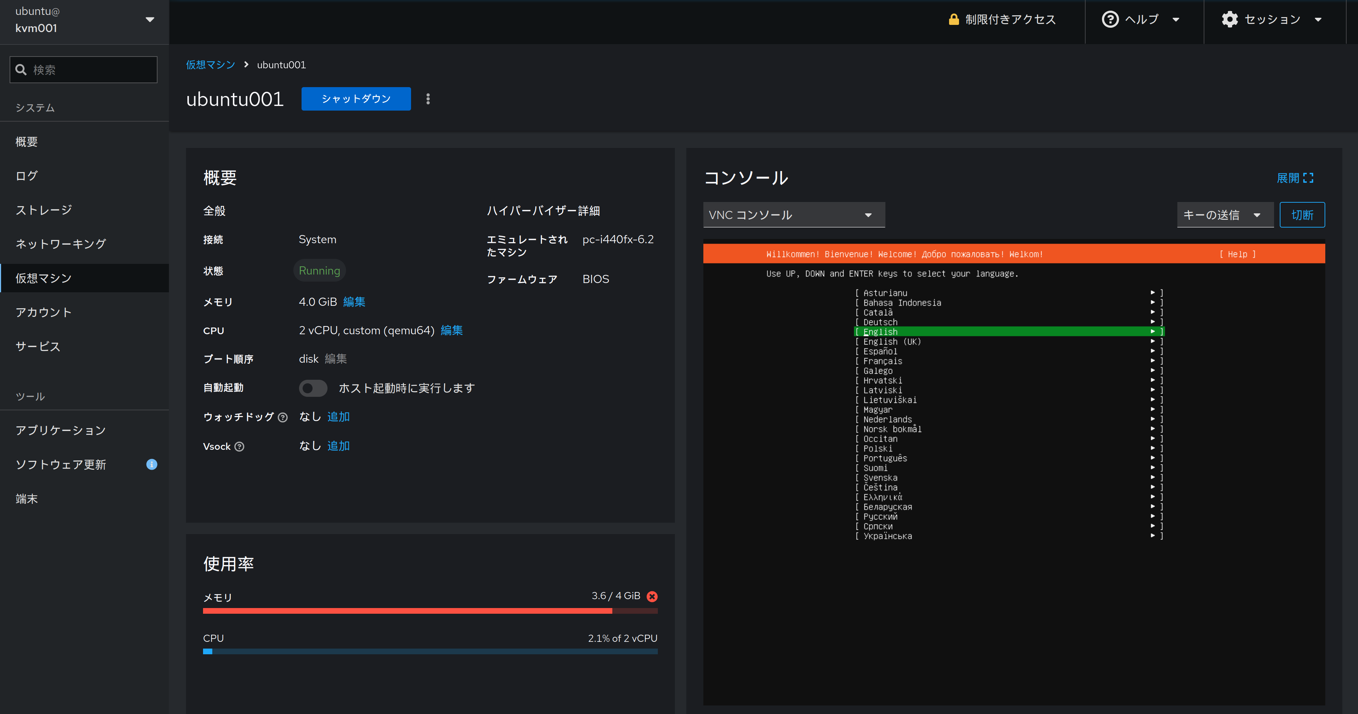Click the watchdog help info icon
The image size is (1358, 714).
click(283, 417)
